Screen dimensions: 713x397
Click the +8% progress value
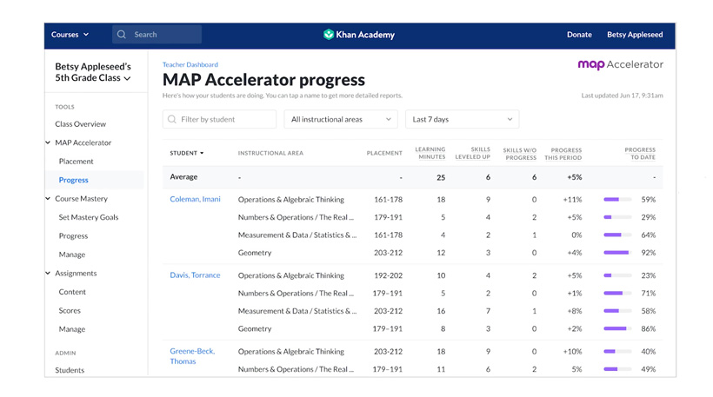575,311
